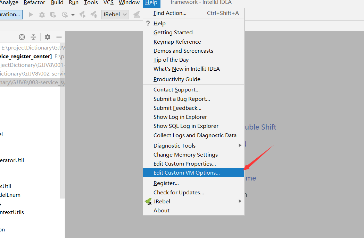Open the Build menu
Image resolution: width=364 pixels, height=238 pixels.
57,2
